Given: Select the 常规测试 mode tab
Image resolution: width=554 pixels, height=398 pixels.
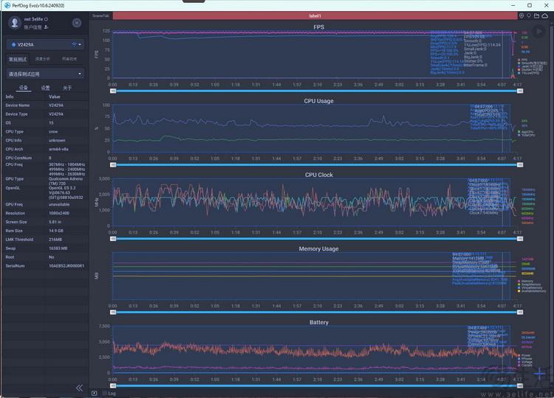Looking at the screenshot, I should [18, 59].
